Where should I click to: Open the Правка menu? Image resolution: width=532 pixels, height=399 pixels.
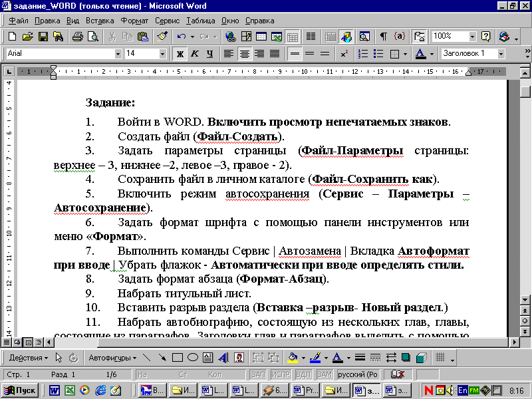point(47,21)
